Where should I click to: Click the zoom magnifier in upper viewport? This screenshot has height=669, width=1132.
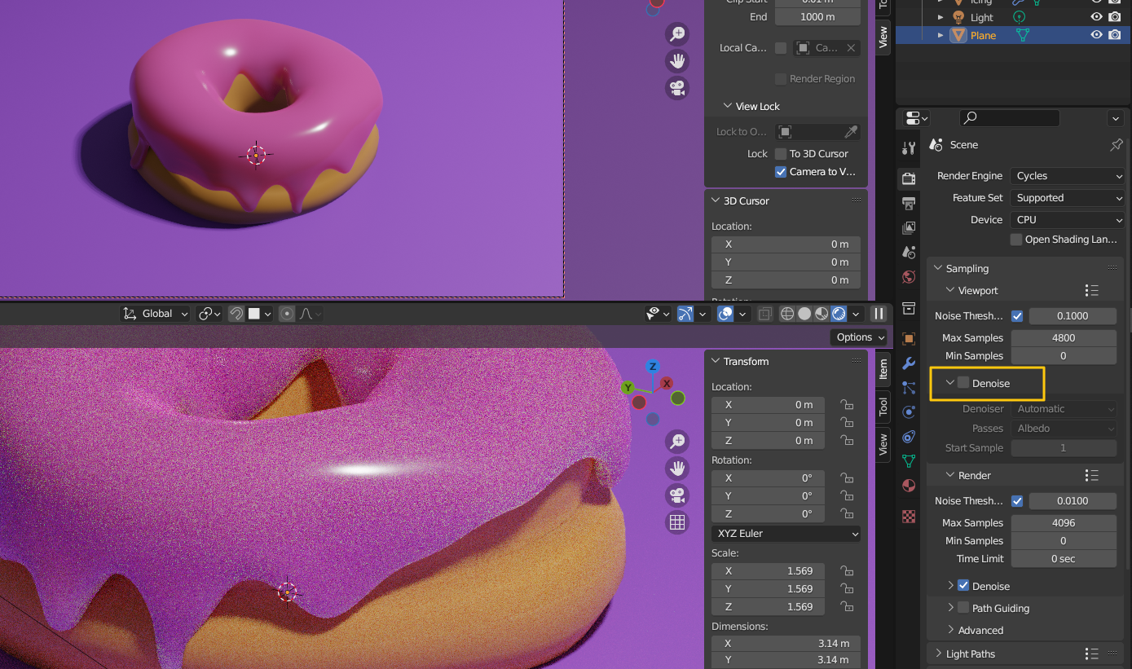click(677, 33)
